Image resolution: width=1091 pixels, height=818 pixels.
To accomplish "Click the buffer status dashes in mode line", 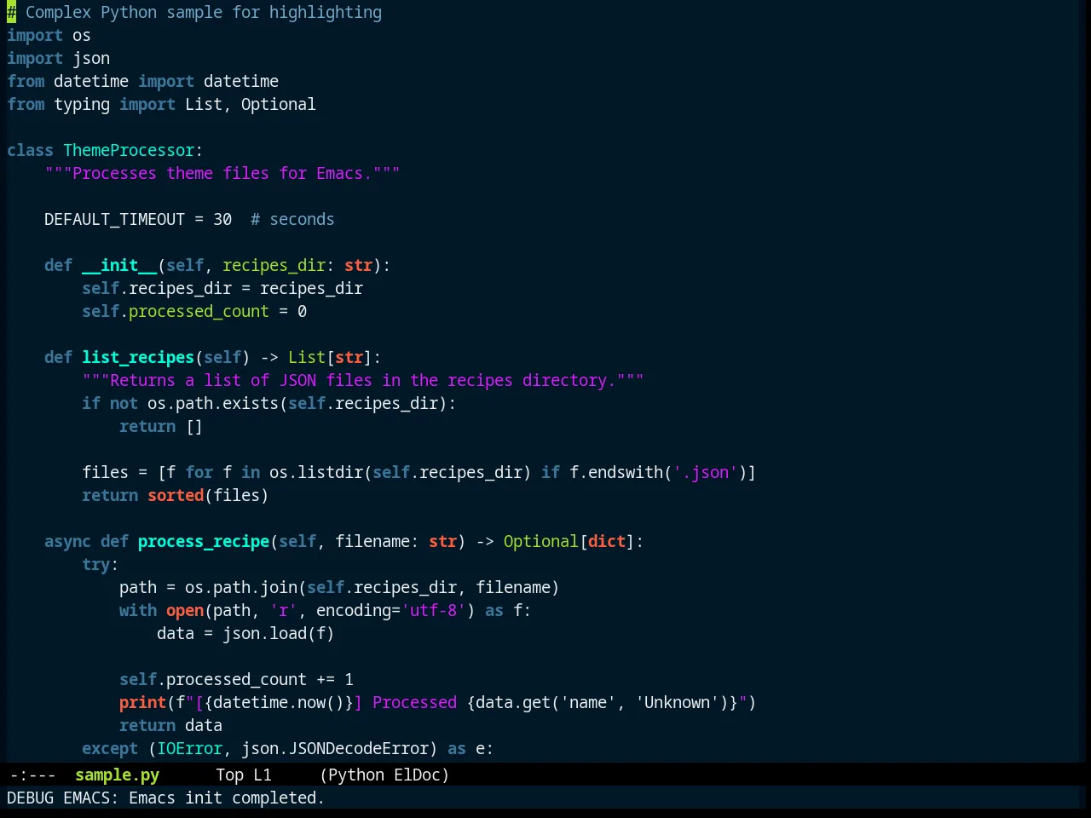I will click(x=32, y=775).
